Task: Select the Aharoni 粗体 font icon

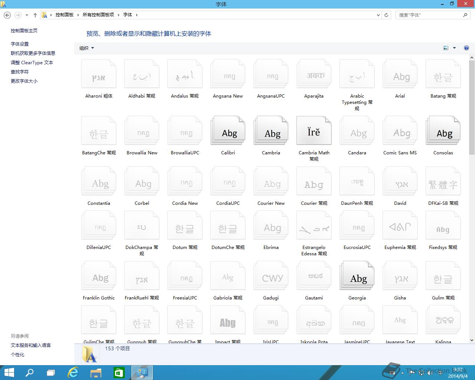Action: point(99,74)
